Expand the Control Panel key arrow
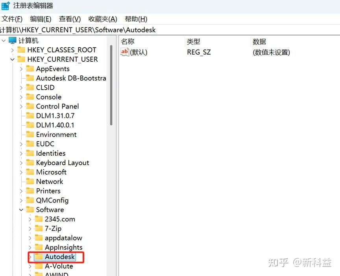Image resolution: width=340 pixels, height=276 pixels. point(21,107)
